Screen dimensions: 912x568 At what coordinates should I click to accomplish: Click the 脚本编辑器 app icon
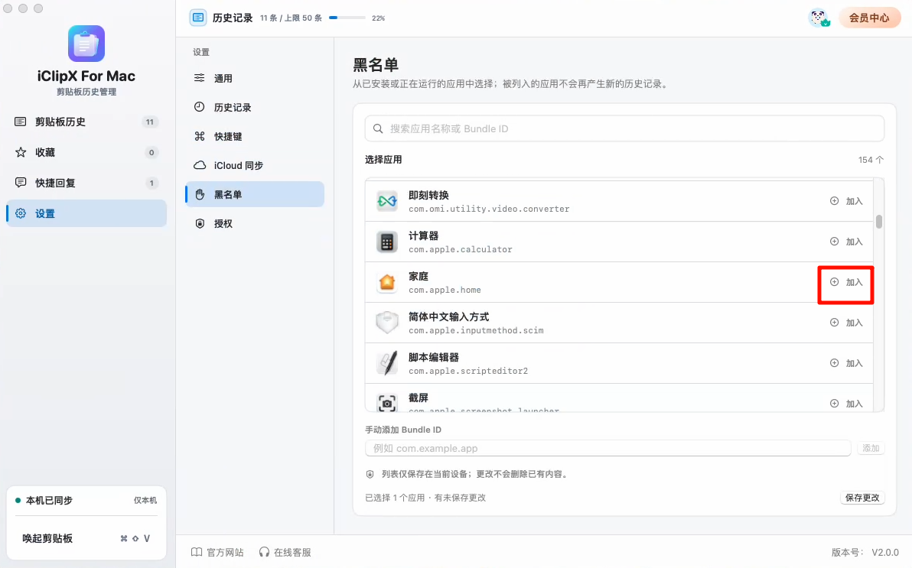click(387, 363)
